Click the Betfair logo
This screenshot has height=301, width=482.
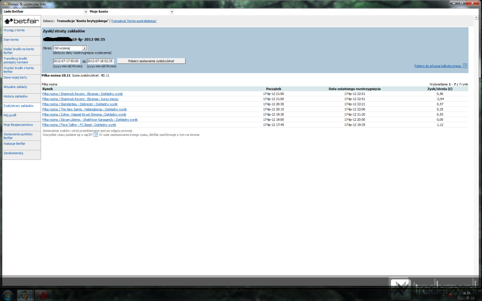(22, 21)
